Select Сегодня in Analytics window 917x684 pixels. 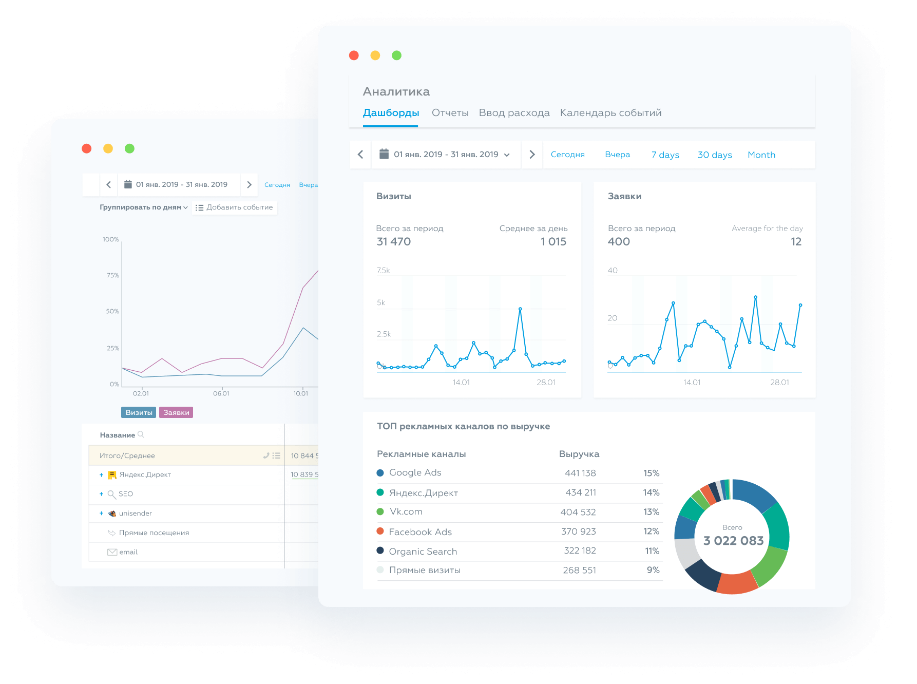coord(567,155)
